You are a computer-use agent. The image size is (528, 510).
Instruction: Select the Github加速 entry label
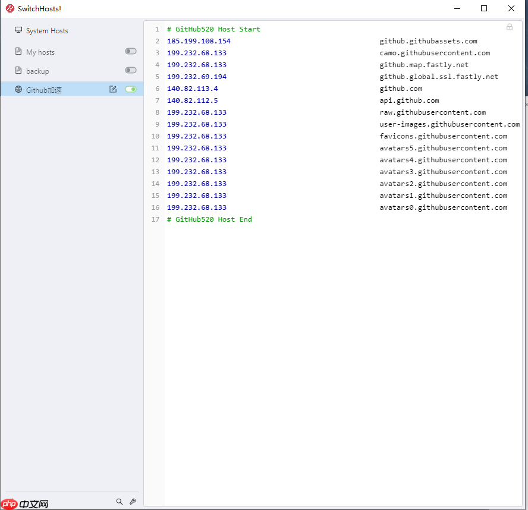[44, 90]
